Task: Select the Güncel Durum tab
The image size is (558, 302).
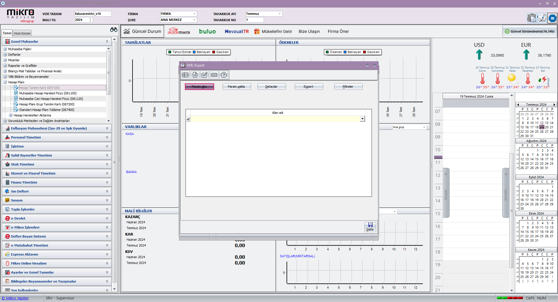Action: coord(143,31)
